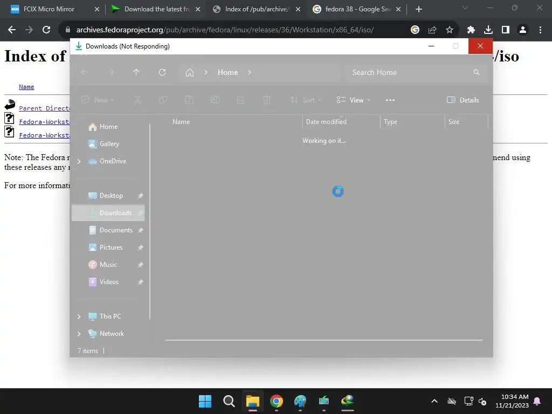The width and height of the screenshot is (552, 414).
Task: Click the Delete trash icon in Explorer
Action: click(267, 100)
